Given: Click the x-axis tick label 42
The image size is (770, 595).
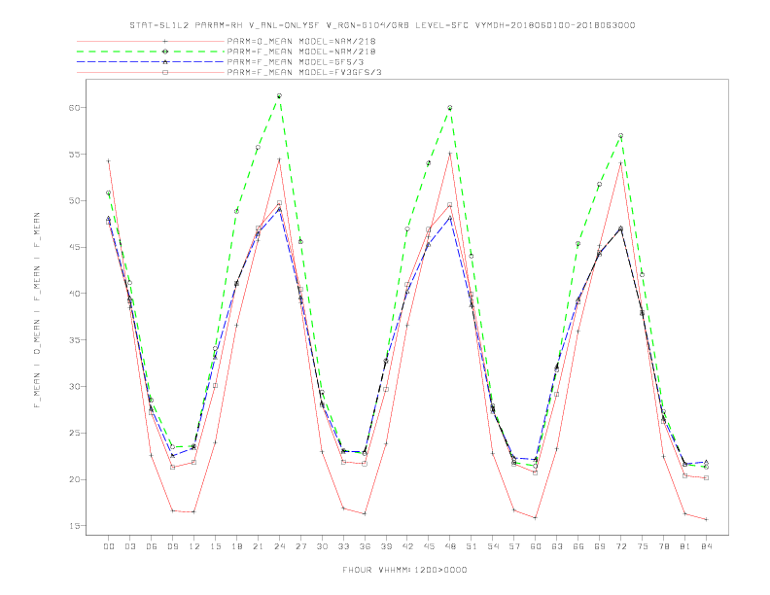Looking at the screenshot, I should click(x=407, y=546).
